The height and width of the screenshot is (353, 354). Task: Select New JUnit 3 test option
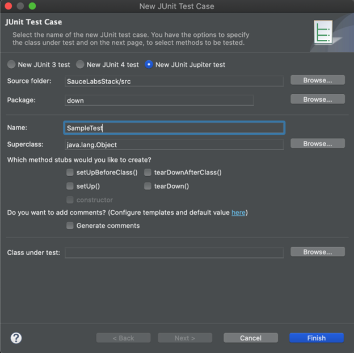(x=11, y=64)
